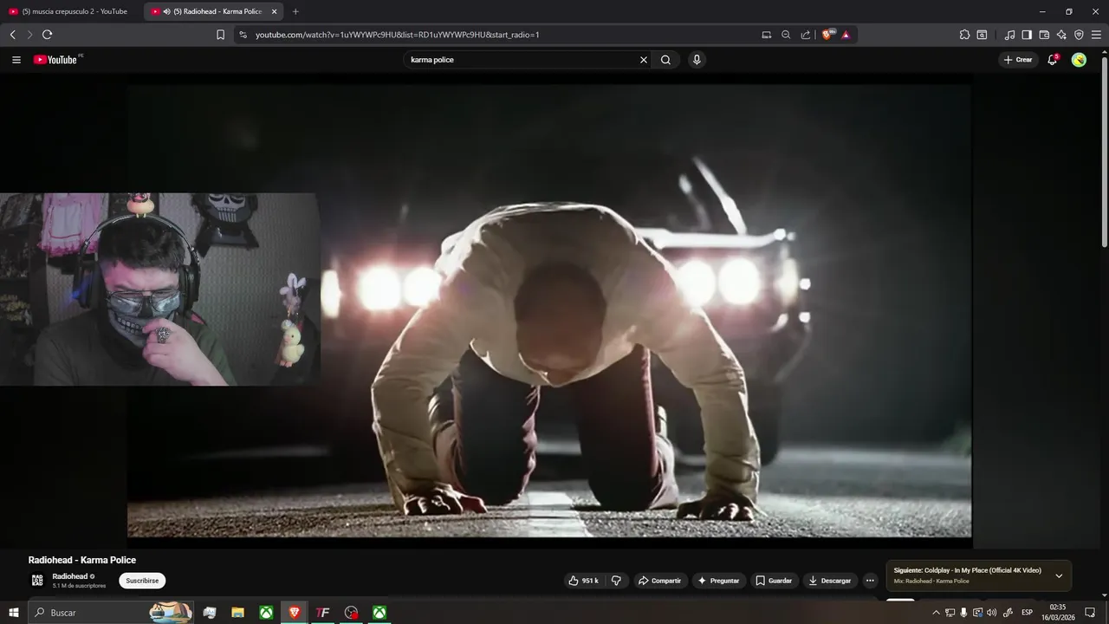The image size is (1109, 624).
Task: Open the volume speaker tray icon
Action: (991, 613)
